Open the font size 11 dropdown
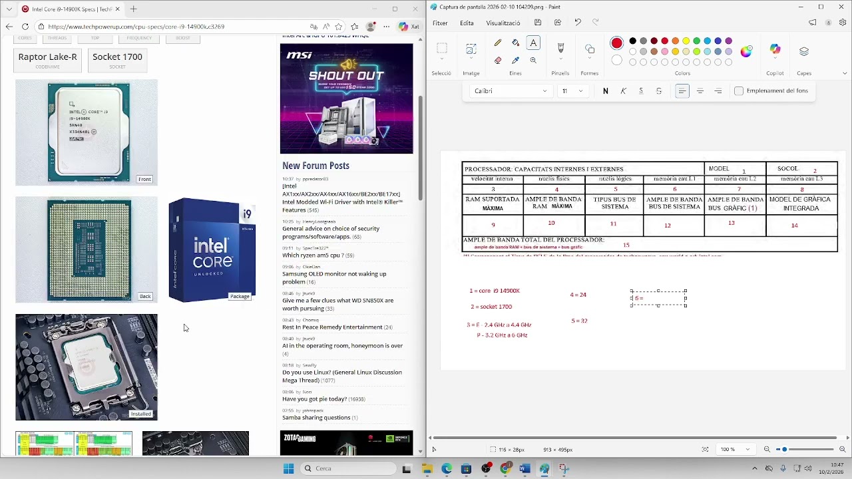 (572, 91)
